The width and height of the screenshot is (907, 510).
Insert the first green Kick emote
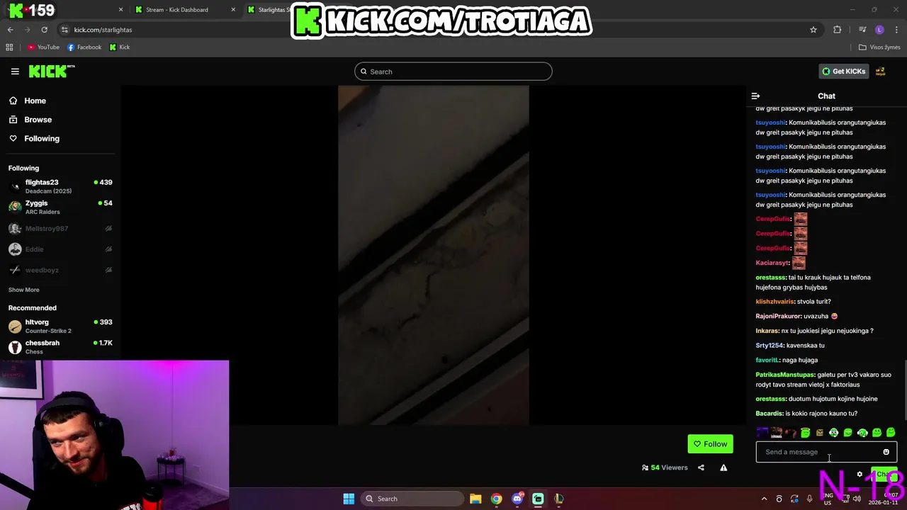pos(806,433)
